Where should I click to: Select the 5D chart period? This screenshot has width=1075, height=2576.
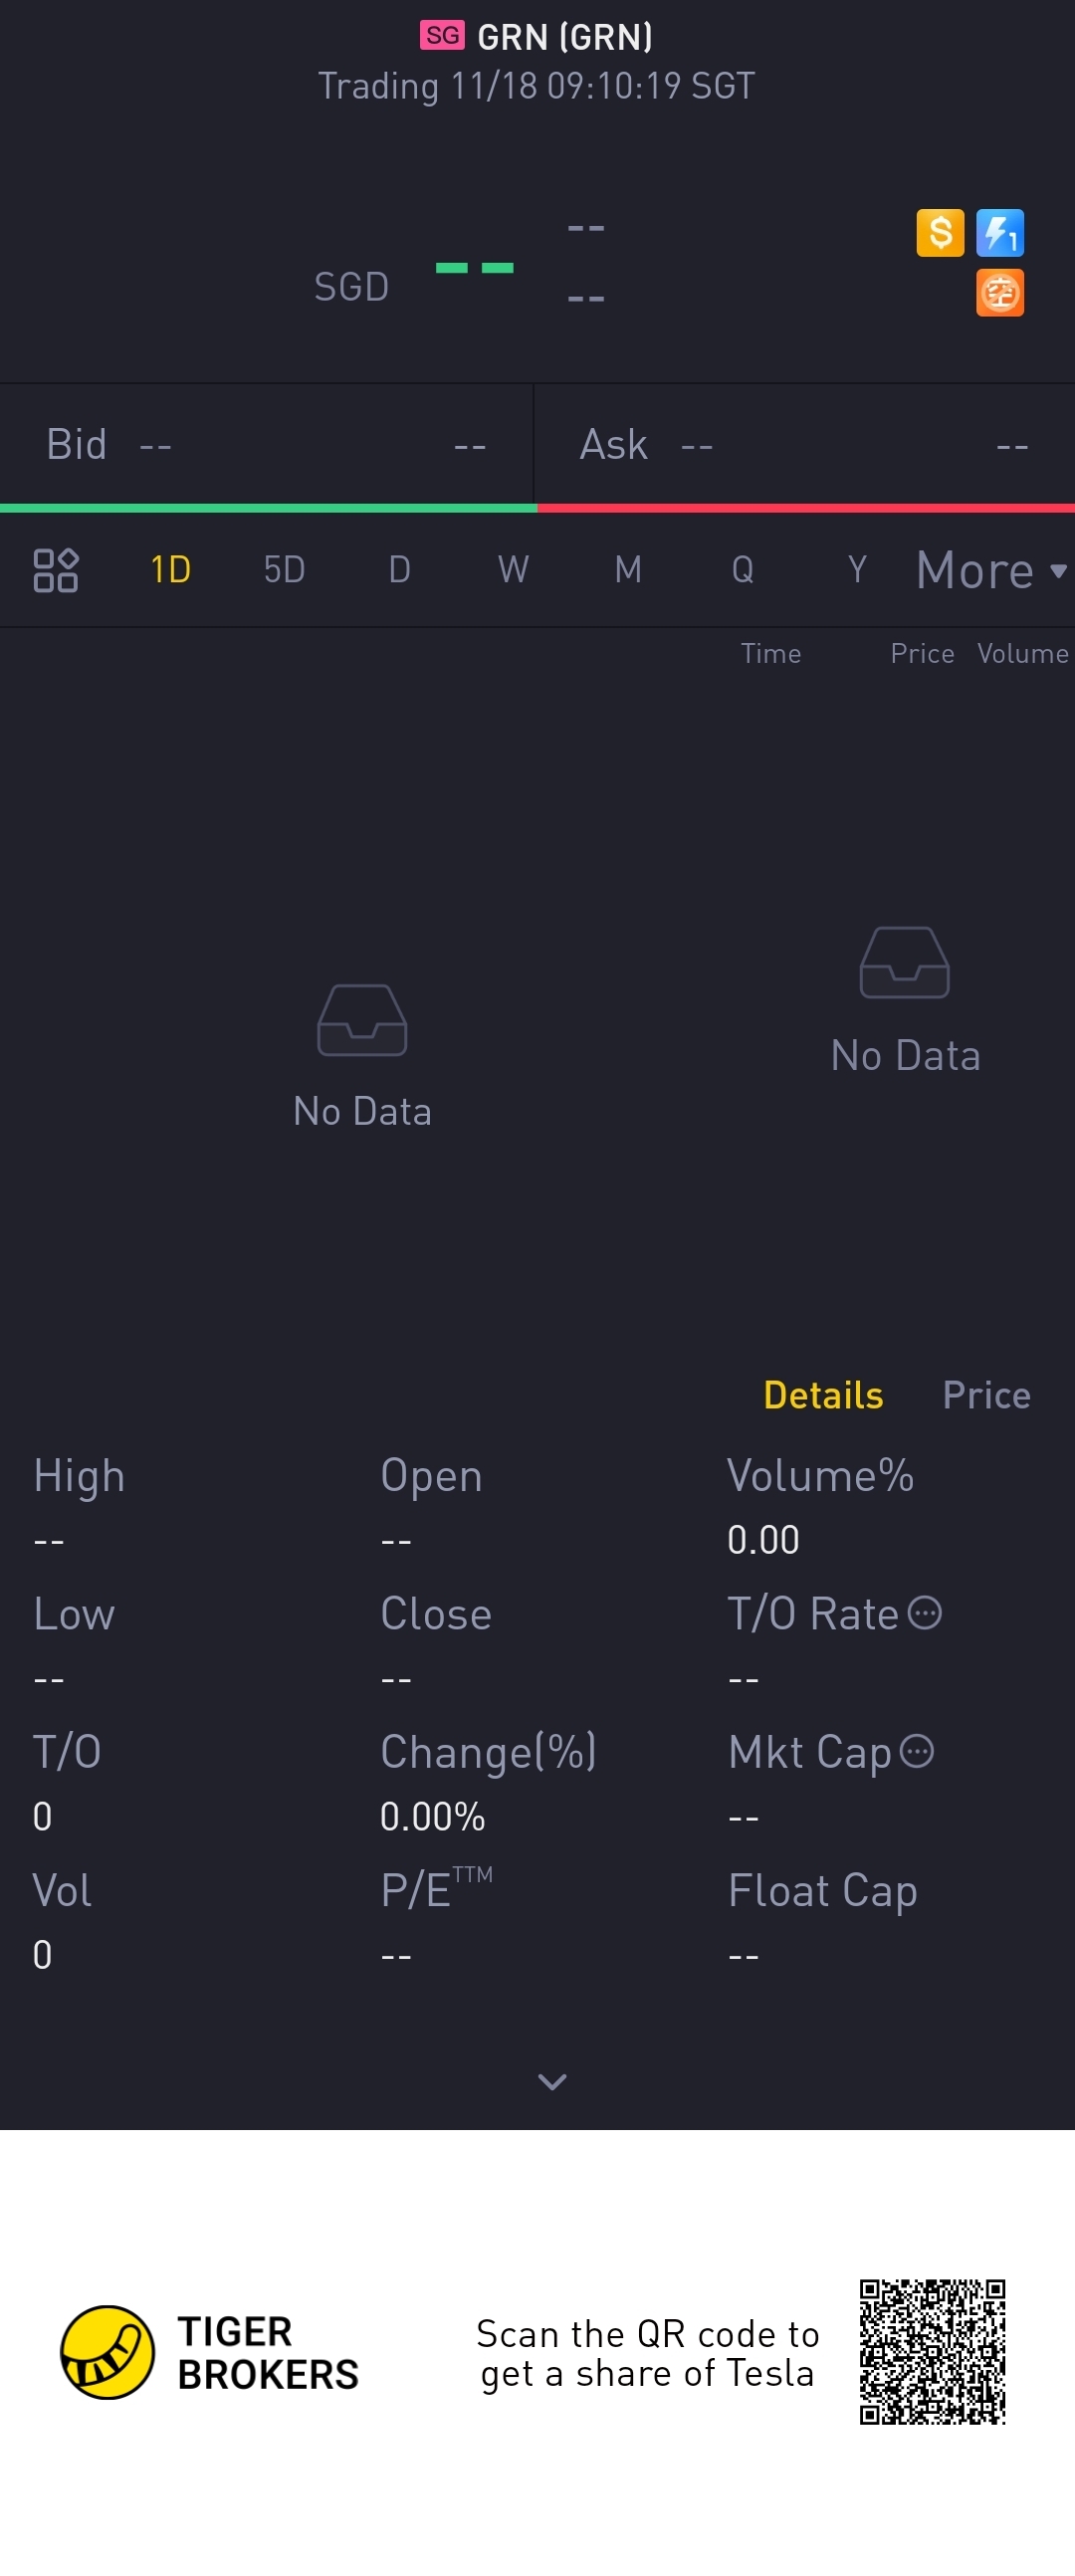click(x=284, y=570)
